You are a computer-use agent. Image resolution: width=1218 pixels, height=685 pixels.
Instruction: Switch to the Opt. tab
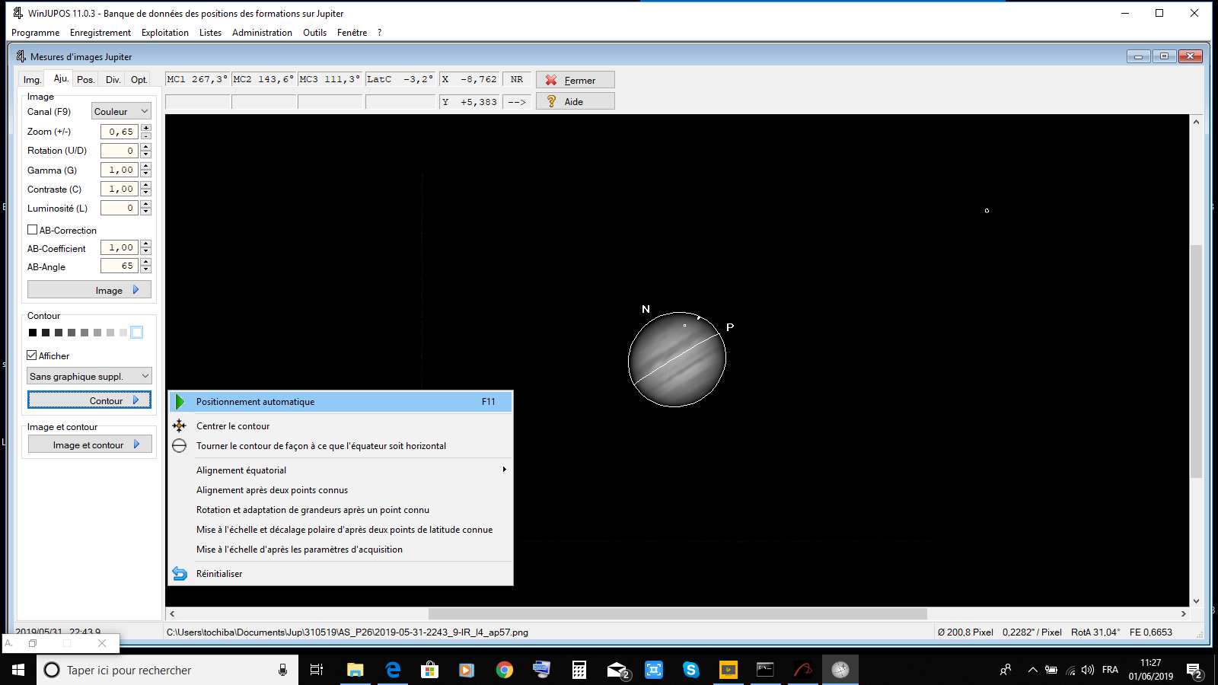(x=139, y=80)
